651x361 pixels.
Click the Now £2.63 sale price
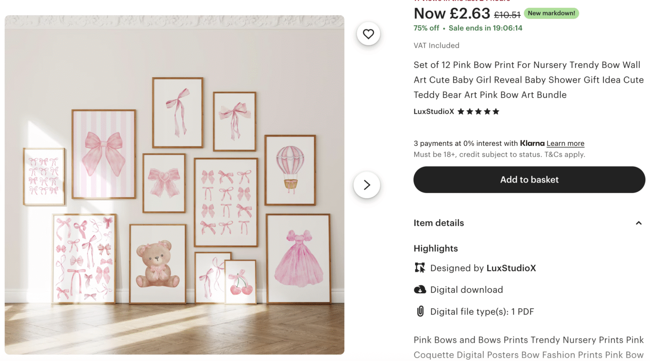click(x=452, y=14)
